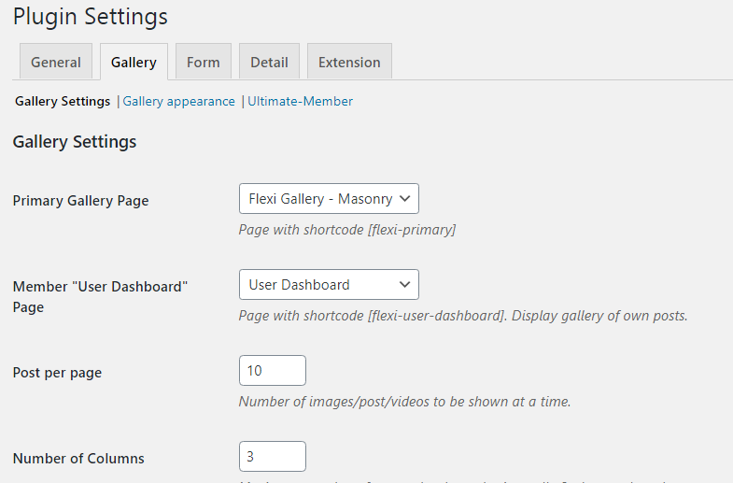Click the Primary Gallery Page label
This screenshot has width=733, height=483.
81,201
